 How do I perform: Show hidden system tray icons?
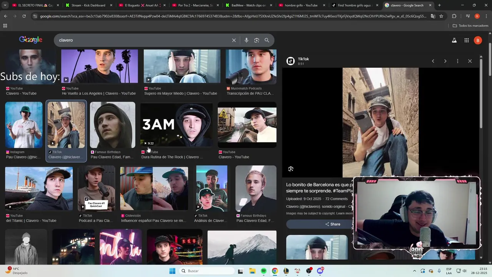(414, 271)
